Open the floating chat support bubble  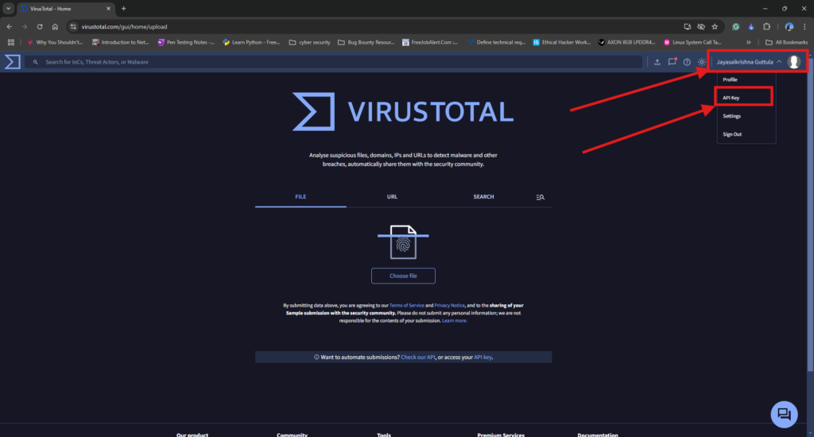pos(784,414)
